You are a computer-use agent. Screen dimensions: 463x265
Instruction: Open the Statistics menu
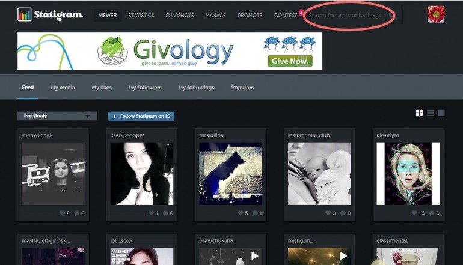click(141, 15)
